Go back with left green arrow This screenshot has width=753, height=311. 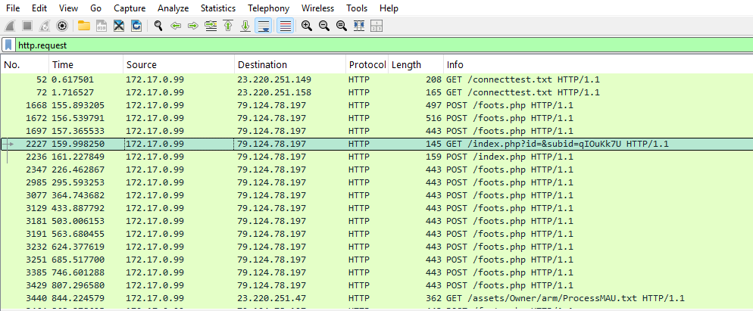point(176,26)
